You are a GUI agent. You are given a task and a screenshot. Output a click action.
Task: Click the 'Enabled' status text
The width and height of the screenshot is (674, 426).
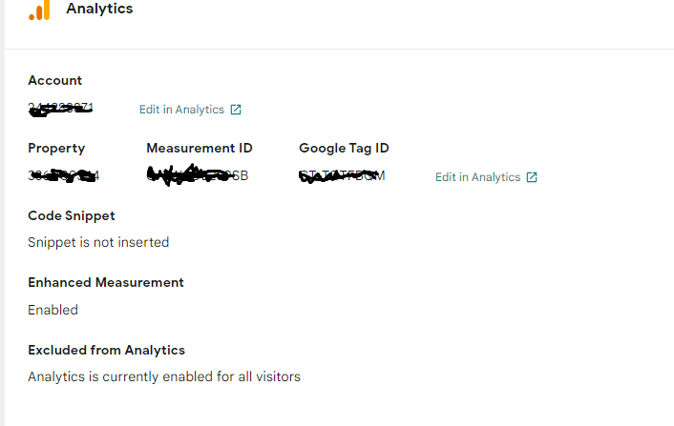coord(53,310)
